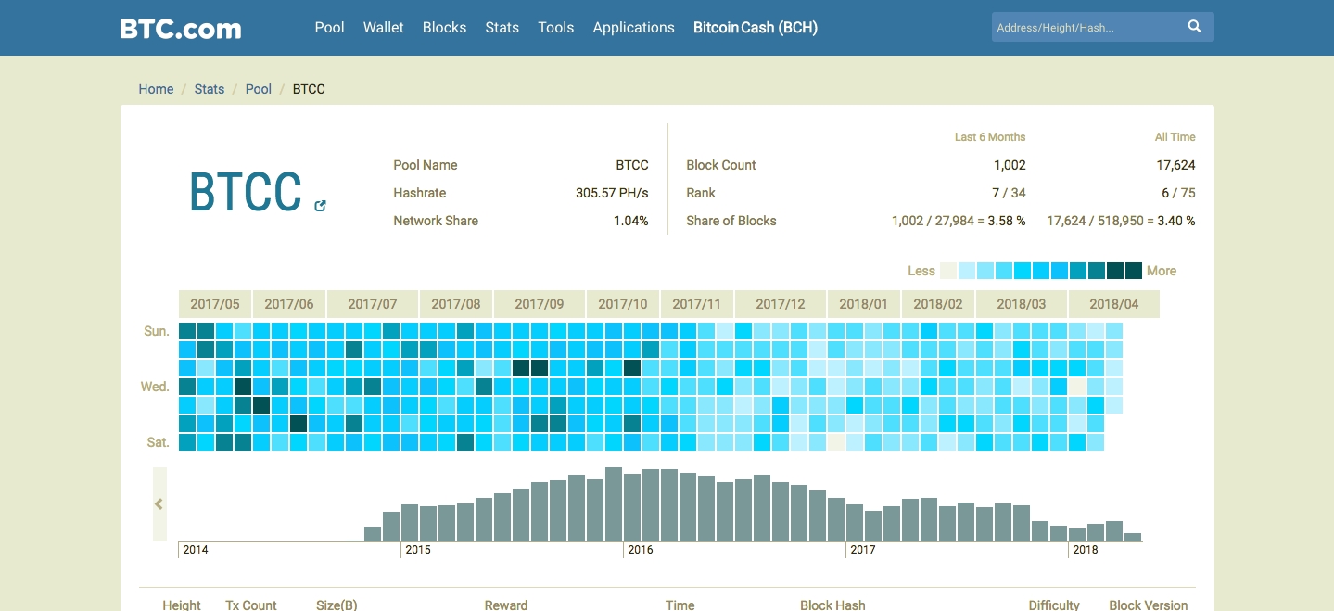The width and height of the screenshot is (1334, 611).
Task: Switch to Bitcoin Cash (BCH)
Action: coord(756,28)
